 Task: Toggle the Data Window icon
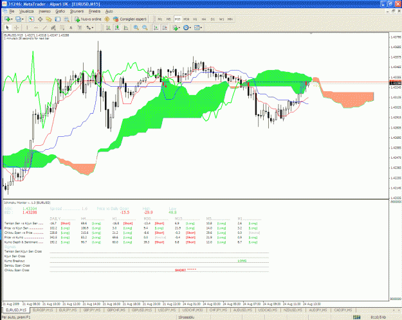[40, 19]
